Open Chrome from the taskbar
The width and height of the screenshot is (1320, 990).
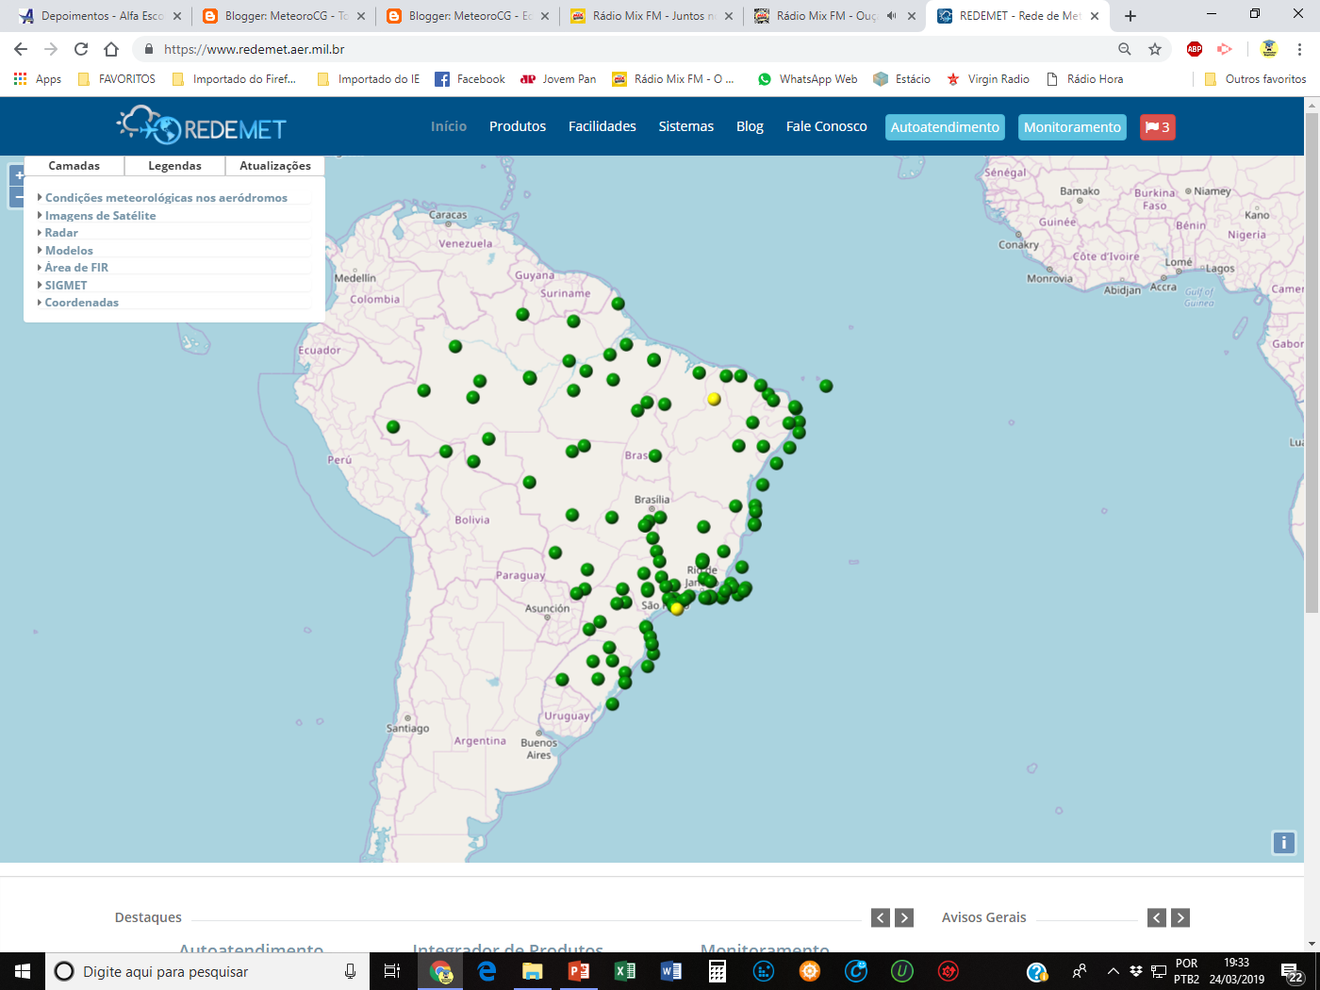pos(440,971)
